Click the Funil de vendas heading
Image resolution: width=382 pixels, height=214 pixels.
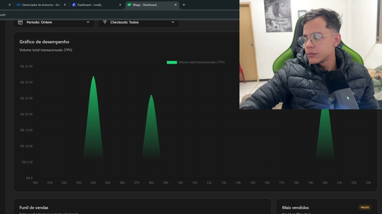[34, 208]
